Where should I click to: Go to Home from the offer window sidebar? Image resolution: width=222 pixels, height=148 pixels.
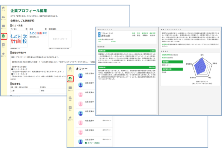point(70,69)
